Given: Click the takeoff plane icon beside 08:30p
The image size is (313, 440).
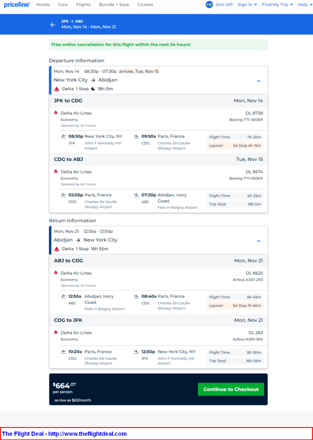Looking at the screenshot, I should (64, 137).
